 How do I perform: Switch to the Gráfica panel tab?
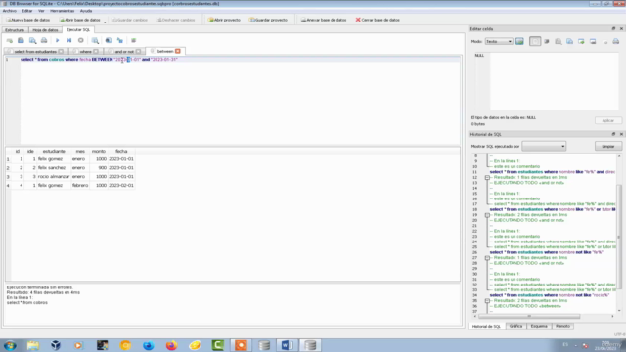[x=515, y=326]
